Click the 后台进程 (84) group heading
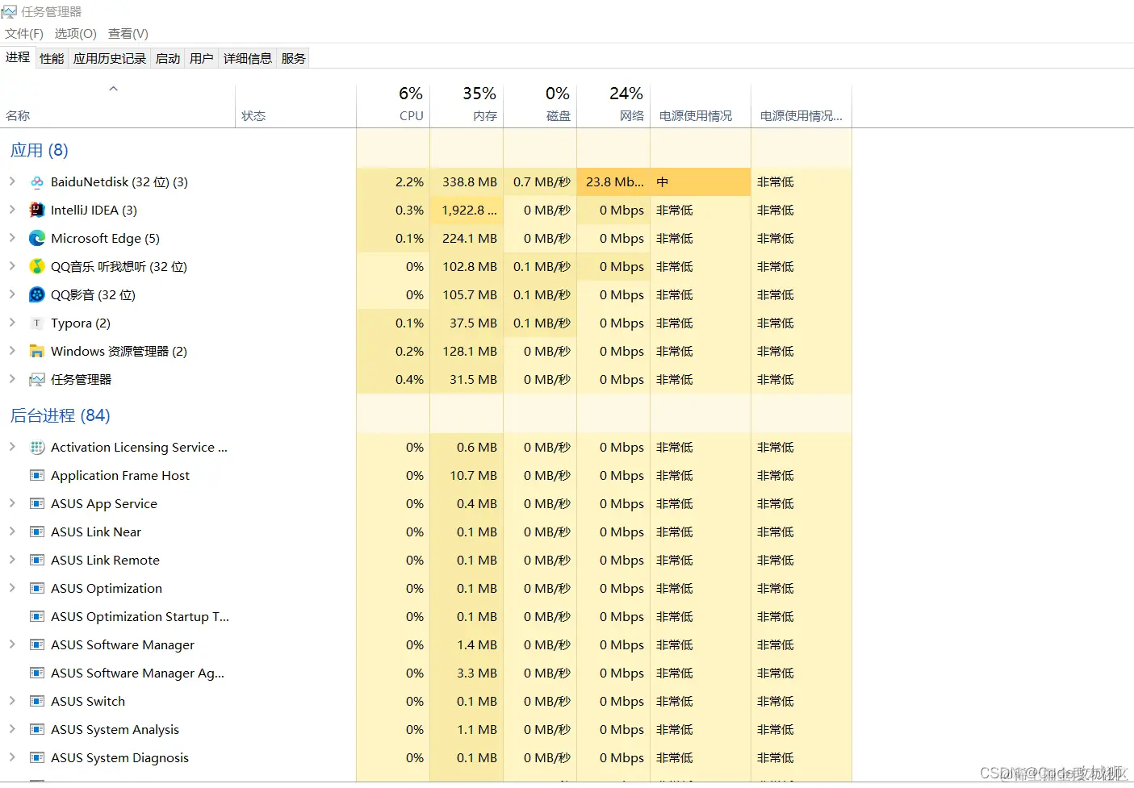Image resolution: width=1134 pixels, height=788 pixels. click(x=61, y=416)
